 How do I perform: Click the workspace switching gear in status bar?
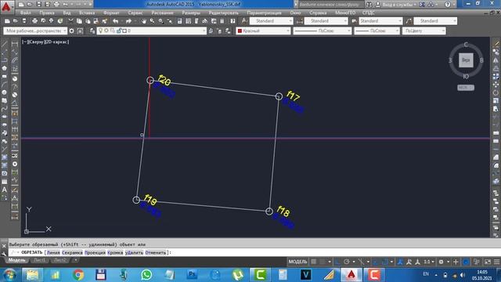click(442, 262)
